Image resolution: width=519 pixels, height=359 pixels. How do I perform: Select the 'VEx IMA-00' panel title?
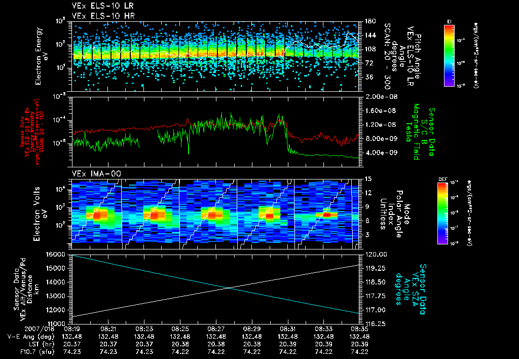click(x=96, y=174)
